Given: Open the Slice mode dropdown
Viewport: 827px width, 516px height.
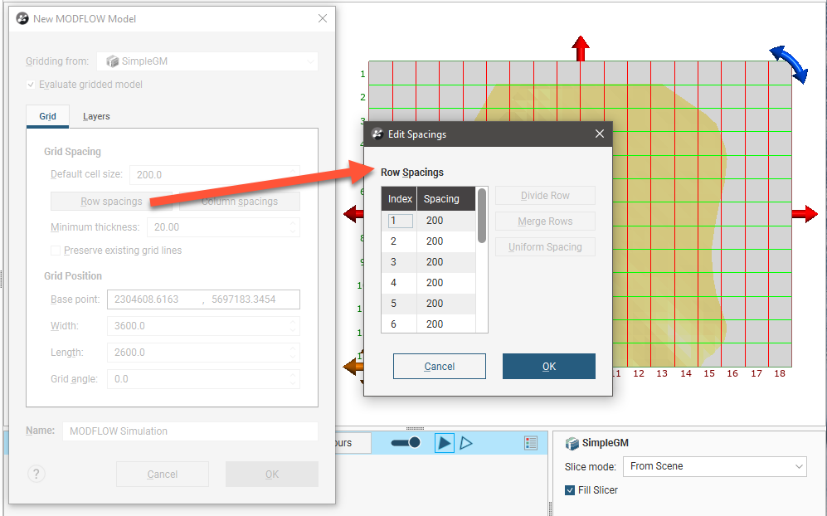Looking at the screenshot, I should coord(714,466).
